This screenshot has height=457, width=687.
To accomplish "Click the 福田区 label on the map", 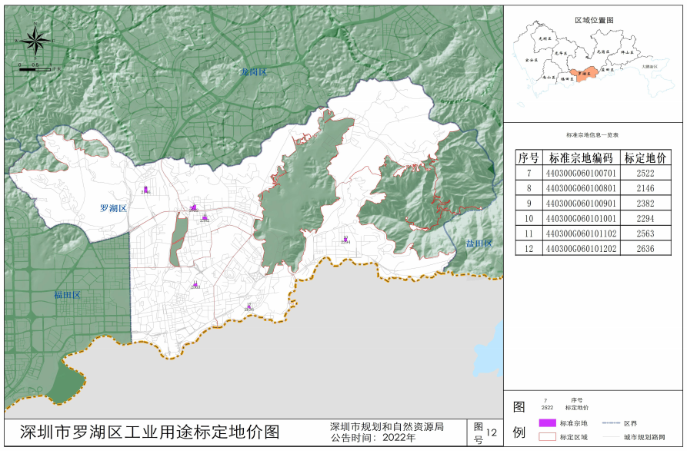I will pos(67,295).
